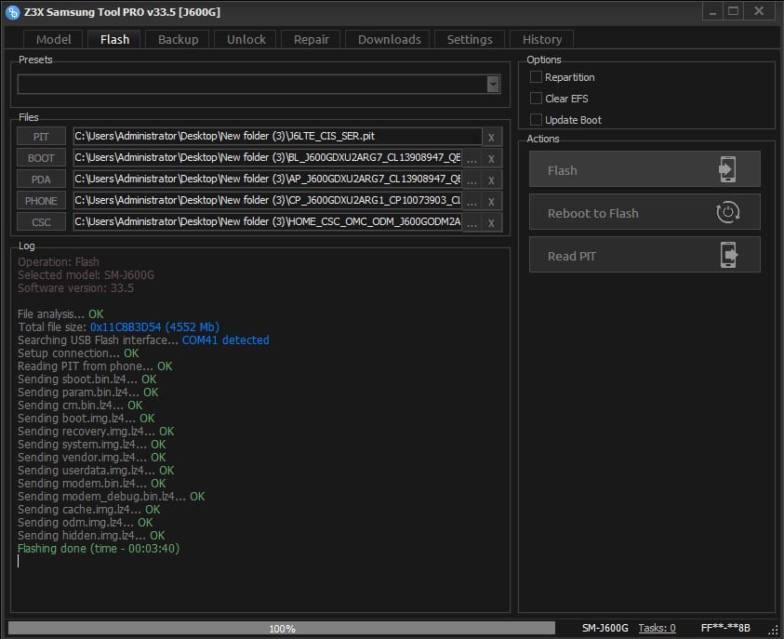Open the History tab

tap(542, 39)
